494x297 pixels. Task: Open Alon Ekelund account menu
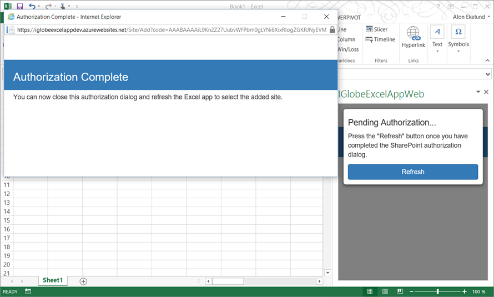click(471, 17)
